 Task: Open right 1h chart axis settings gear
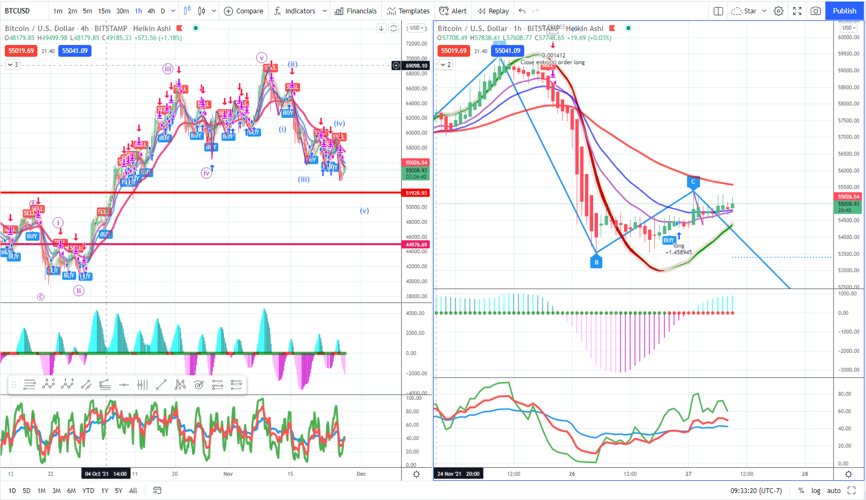848,474
